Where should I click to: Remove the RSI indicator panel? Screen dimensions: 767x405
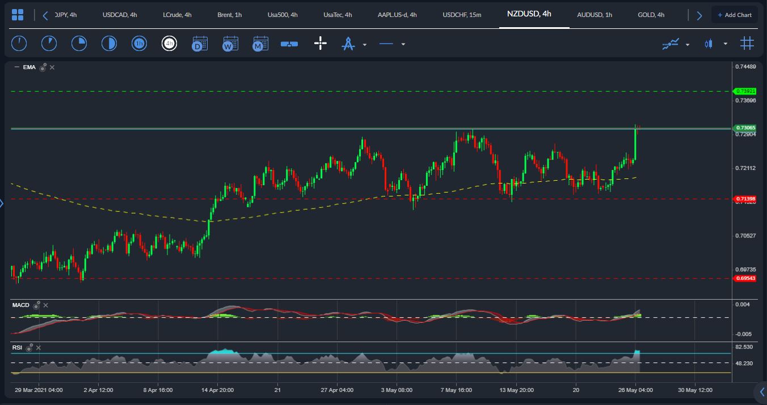coord(37,347)
